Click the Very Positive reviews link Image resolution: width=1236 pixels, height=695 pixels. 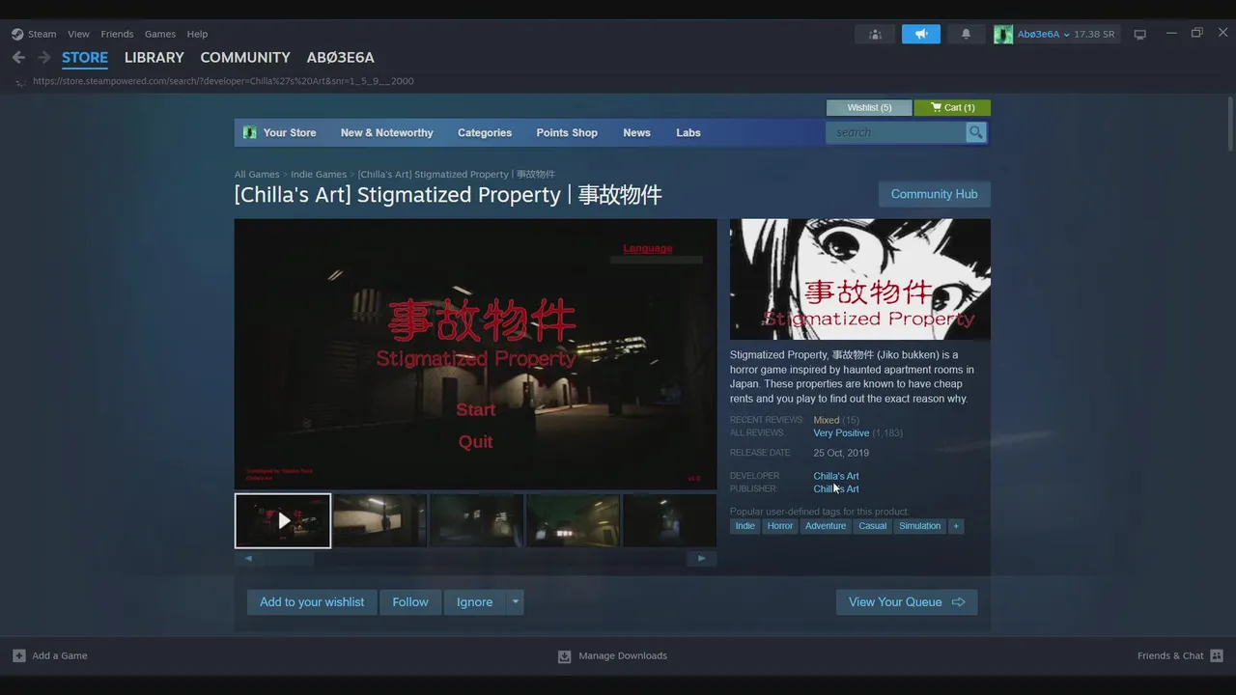841,432
